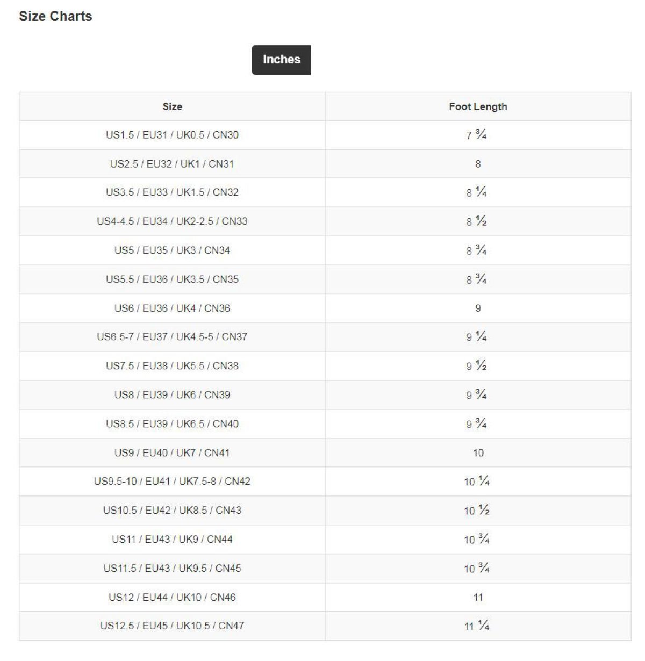Click the Size Charts heading

(55, 16)
